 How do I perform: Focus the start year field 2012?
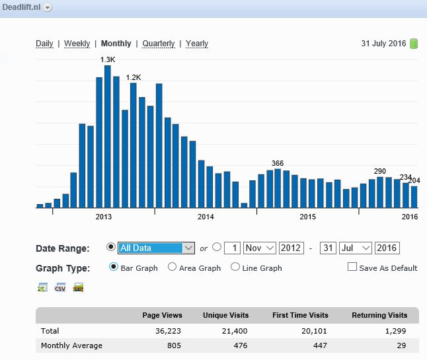coord(291,248)
